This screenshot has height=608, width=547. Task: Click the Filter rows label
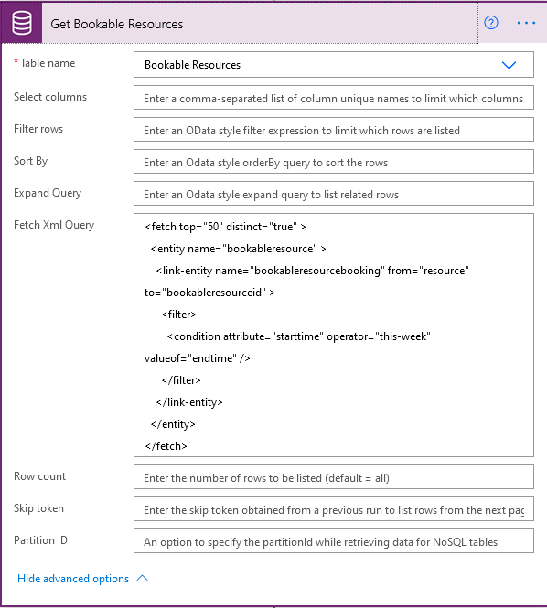tap(38, 129)
